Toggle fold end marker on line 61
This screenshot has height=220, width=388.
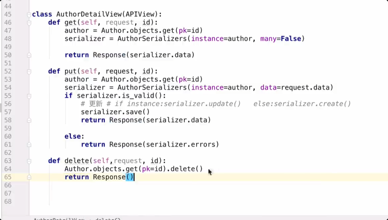[x=29, y=145]
